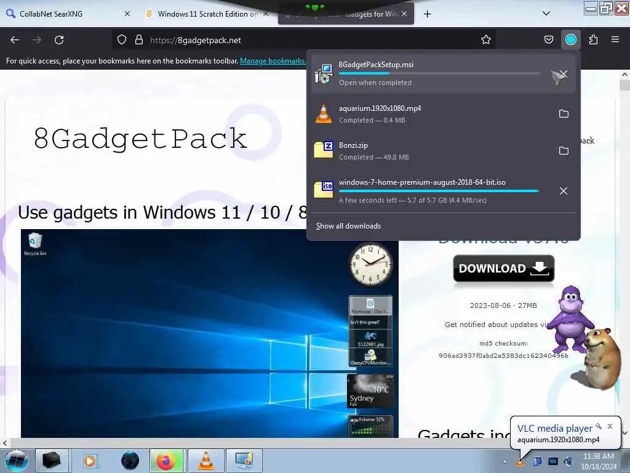Close the CollabNet SearXNG tab
The width and height of the screenshot is (630, 473).
pyautogui.click(x=127, y=14)
